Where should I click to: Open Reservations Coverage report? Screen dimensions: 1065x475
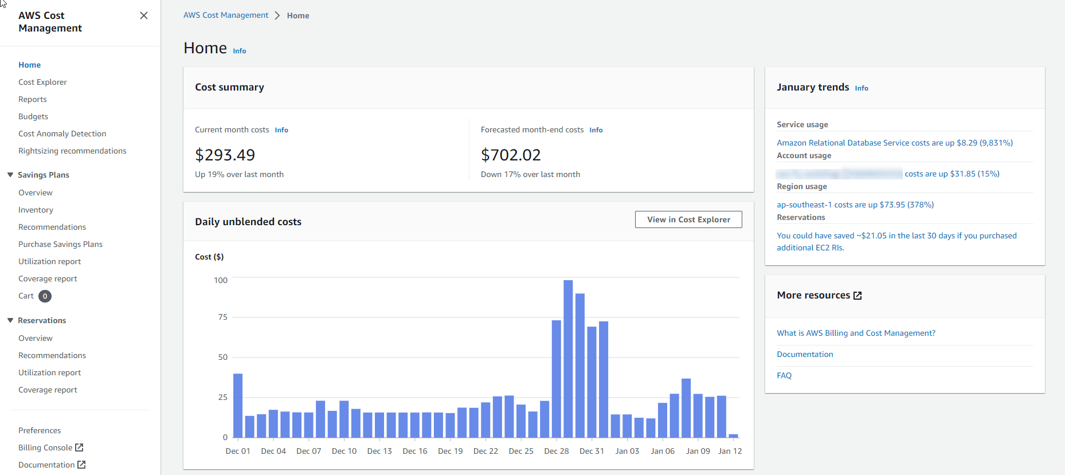tap(48, 390)
